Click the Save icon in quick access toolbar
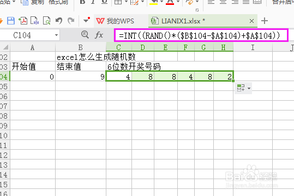The height and width of the screenshot is (196, 294). tap(11, 21)
